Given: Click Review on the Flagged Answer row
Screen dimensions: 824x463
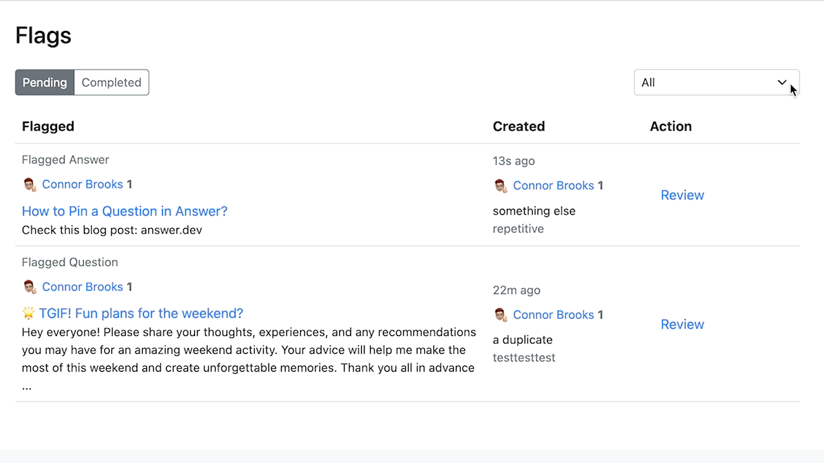Looking at the screenshot, I should 682,195.
